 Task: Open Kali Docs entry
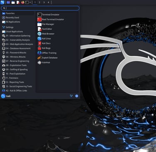[x=57, y=43]
